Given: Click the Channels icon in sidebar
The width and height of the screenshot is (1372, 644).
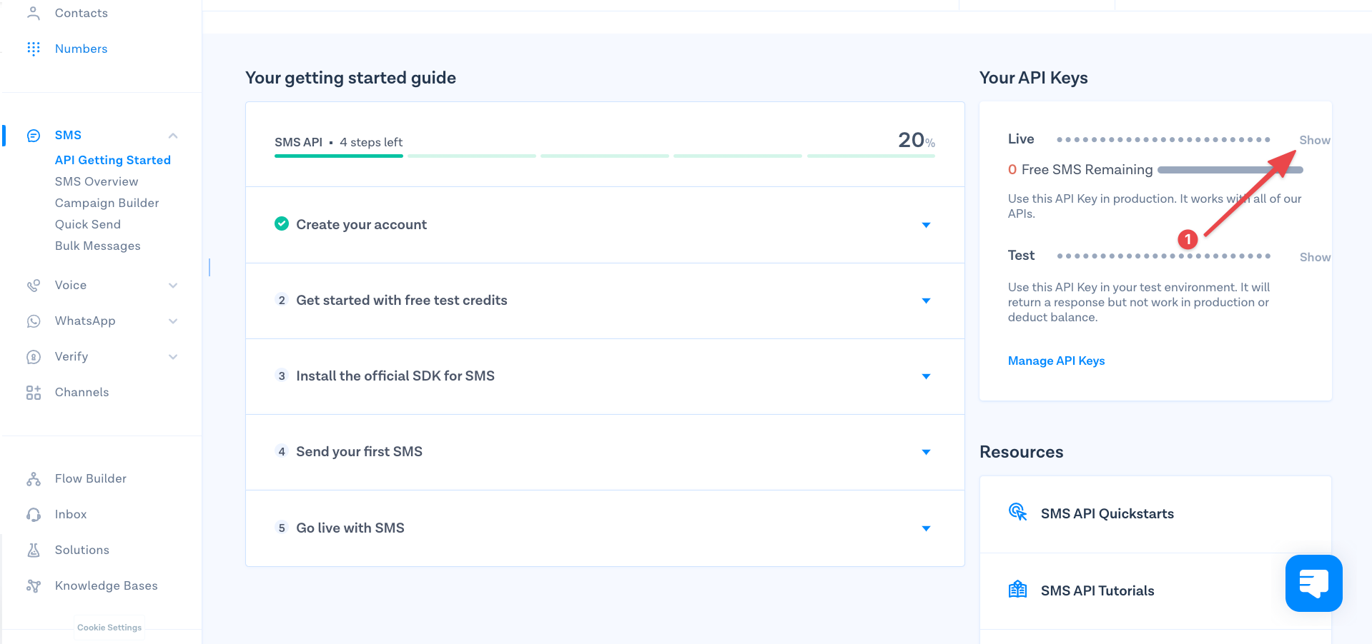Looking at the screenshot, I should pos(34,393).
